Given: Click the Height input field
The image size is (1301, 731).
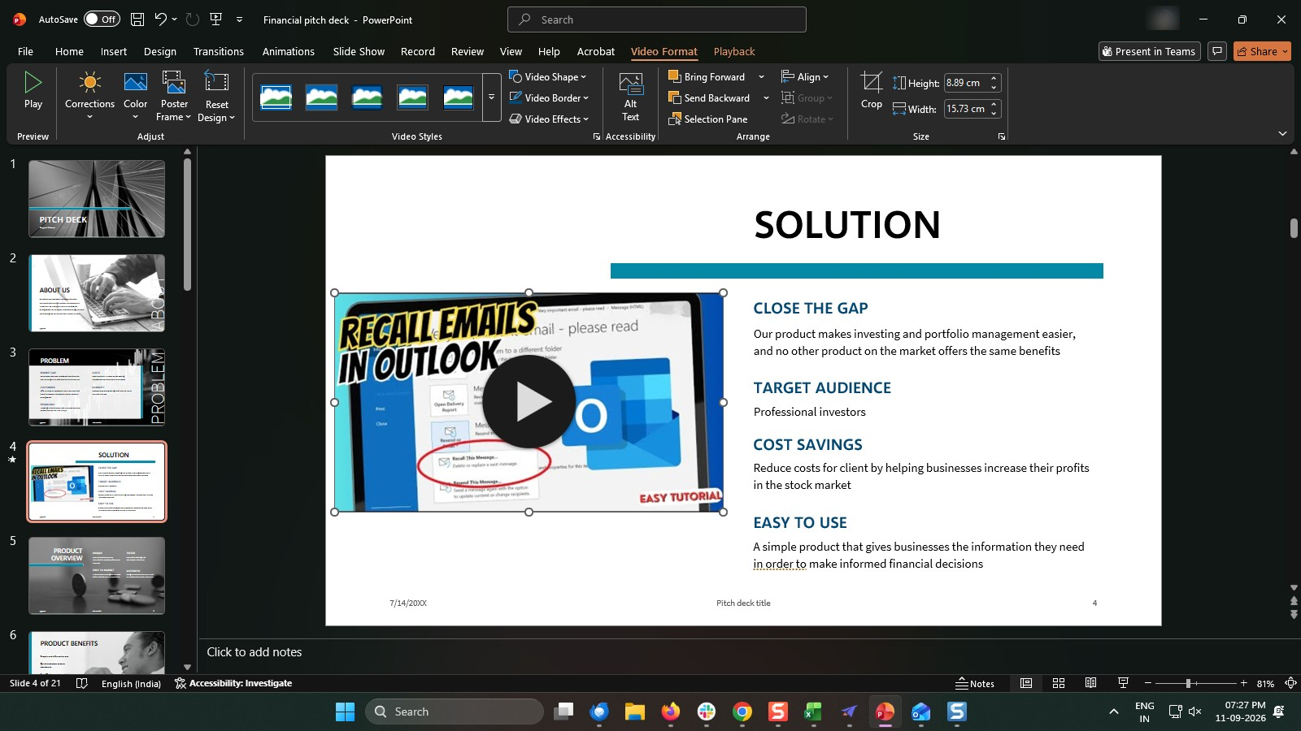Looking at the screenshot, I should click(x=965, y=83).
